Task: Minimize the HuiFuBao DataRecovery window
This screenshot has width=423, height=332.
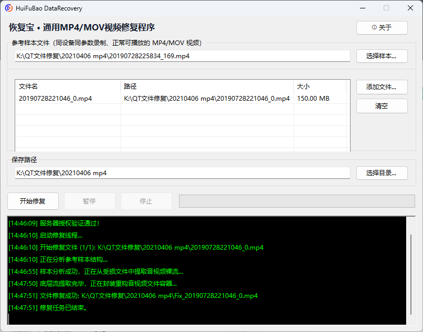Action: [x=363, y=8]
